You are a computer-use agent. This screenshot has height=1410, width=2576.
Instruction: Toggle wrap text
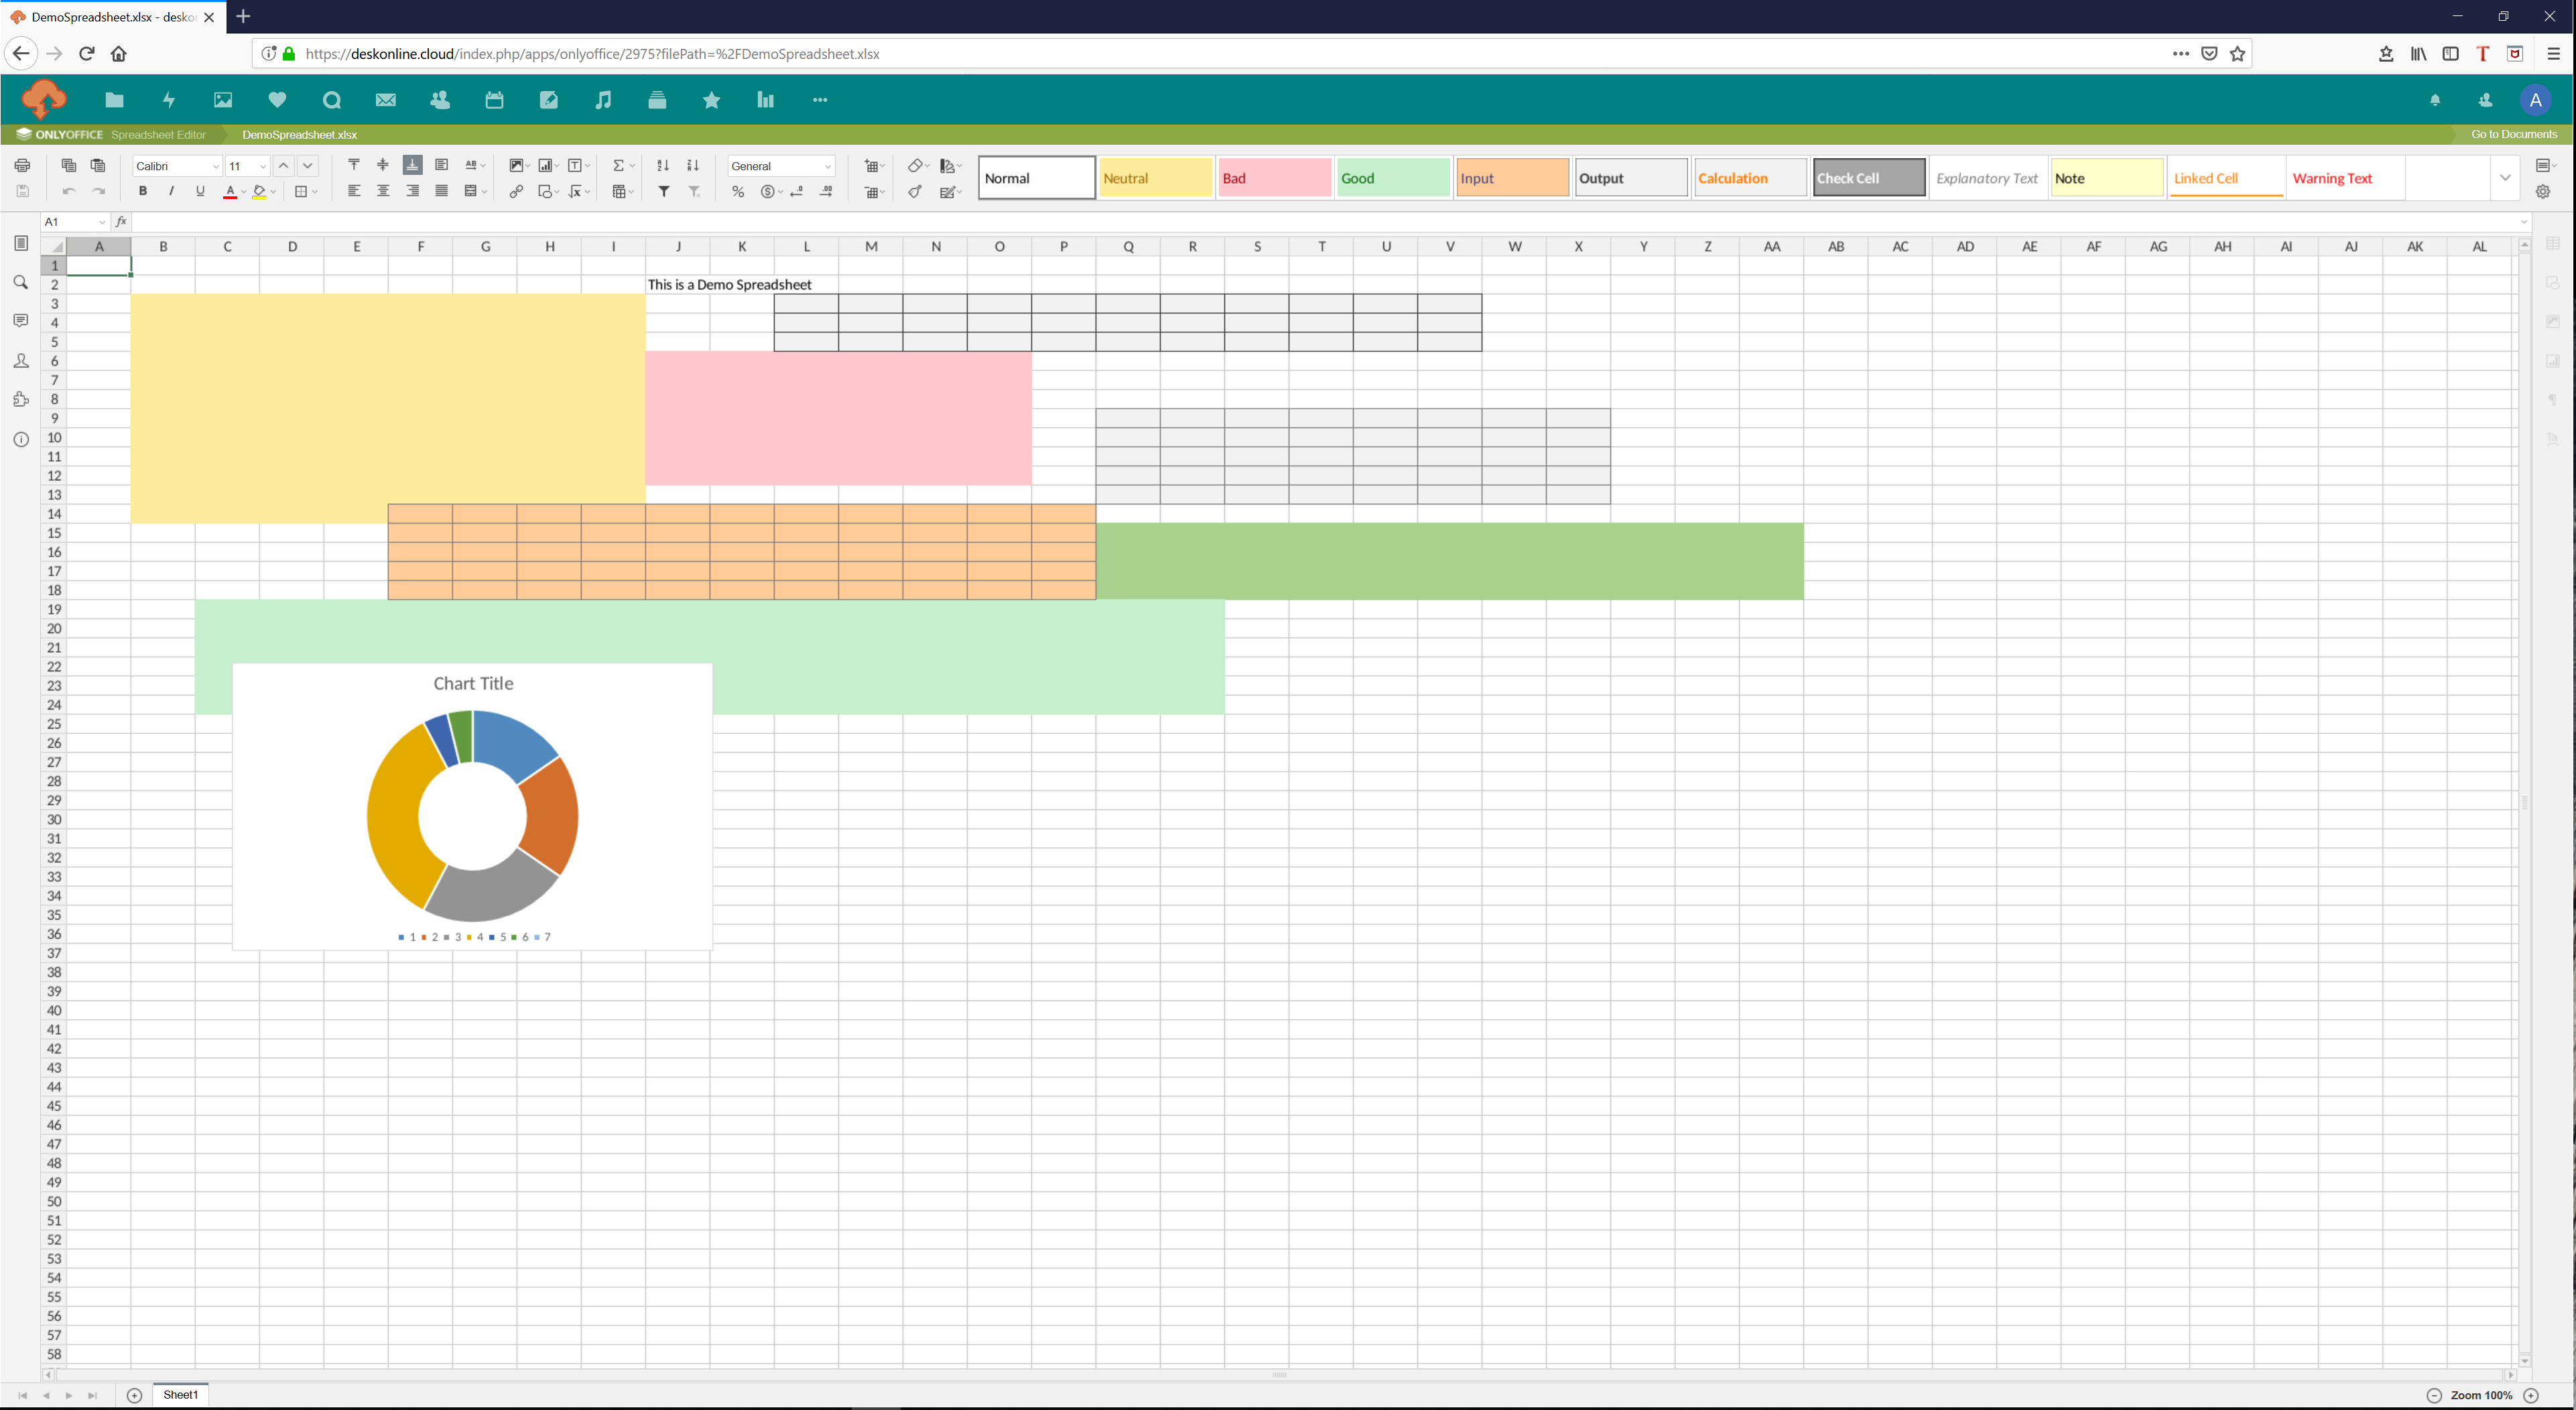(x=441, y=165)
